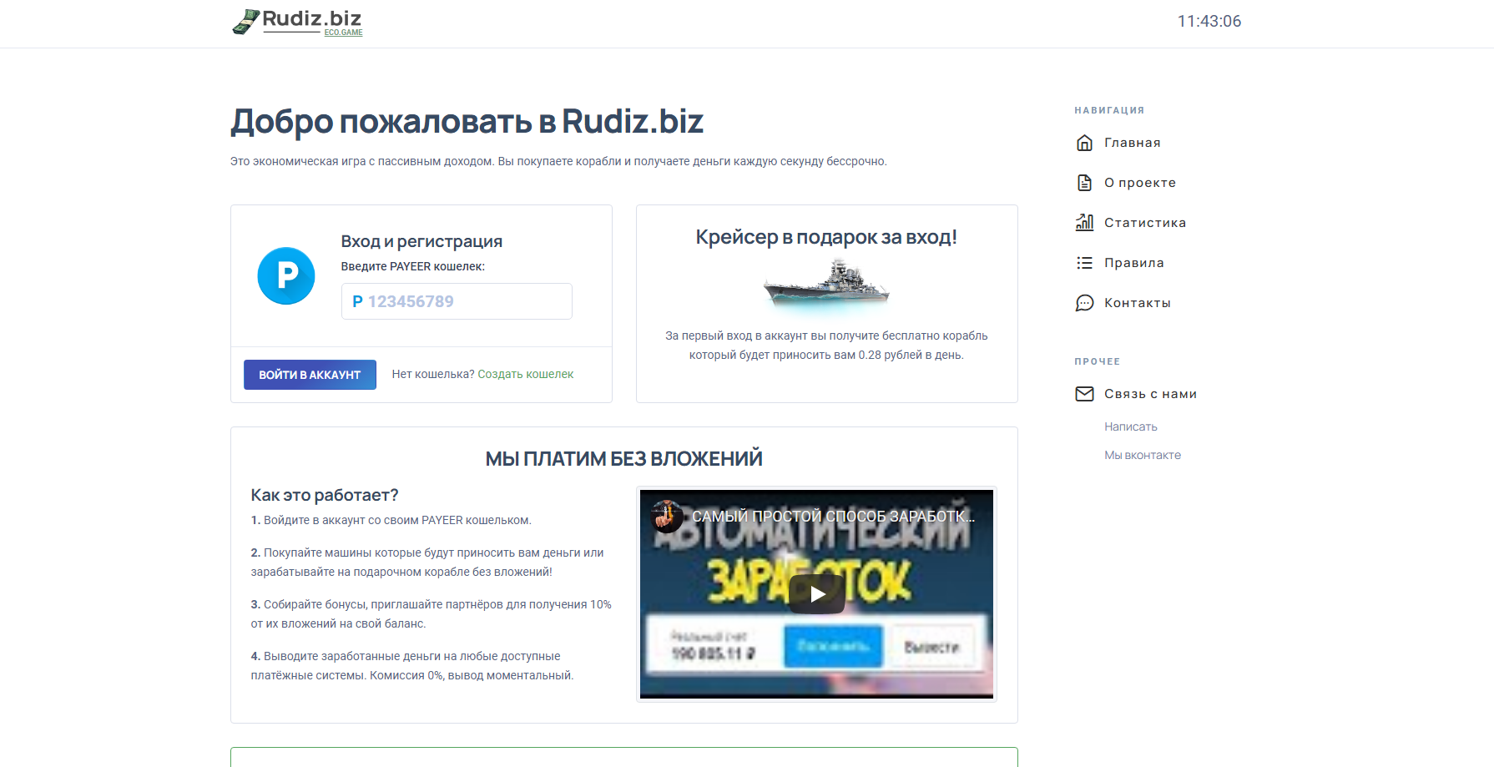Click heading МЫ ПЛАТИМ БЕЗ ВЛОЖЕНИЙ
Viewport: 1494px width, 767px height.
(624, 458)
